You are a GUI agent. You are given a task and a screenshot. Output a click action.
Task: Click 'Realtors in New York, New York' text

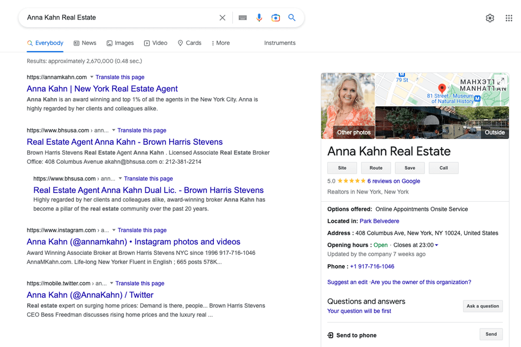pyautogui.click(x=368, y=191)
